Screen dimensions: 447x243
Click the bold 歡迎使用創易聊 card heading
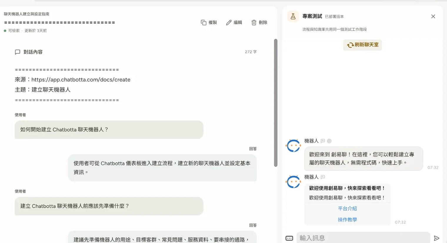pyautogui.click(x=347, y=188)
